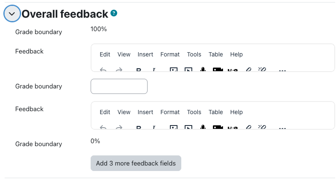
Task: Record video in first feedback editor
Action: coord(218,69)
